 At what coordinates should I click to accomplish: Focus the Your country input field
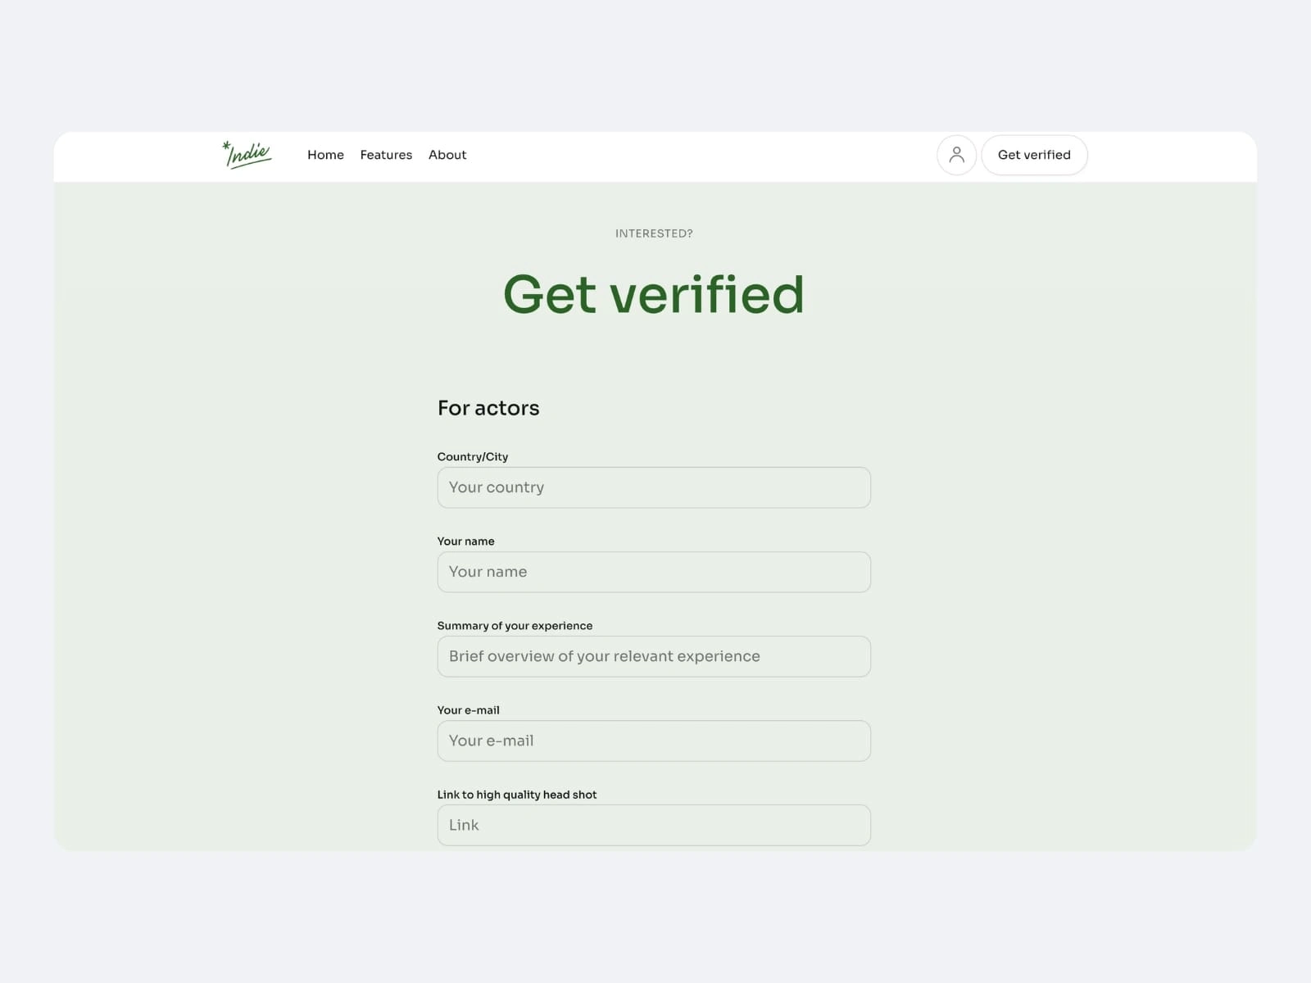(x=654, y=487)
